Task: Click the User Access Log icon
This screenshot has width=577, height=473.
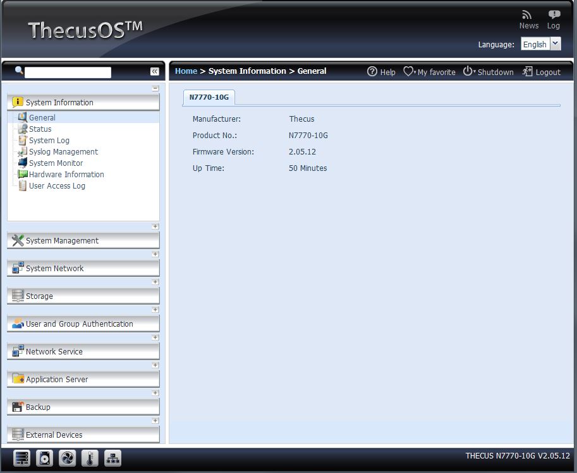Action: point(23,185)
